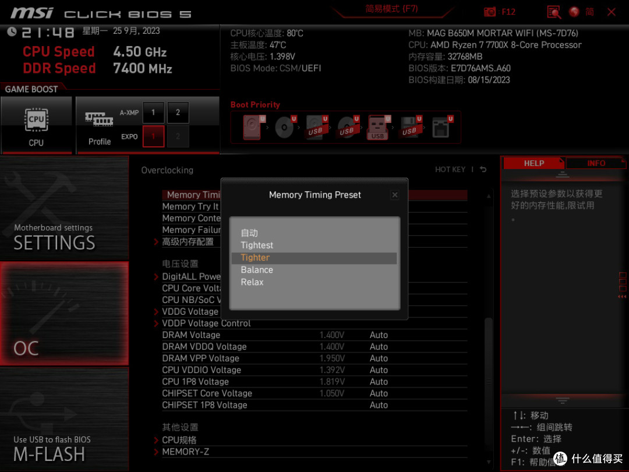The height and width of the screenshot is (472, 629).
Task: Open CPU VDDIO Voltage Auto value
Action: pyautogui.click(x=379, y=370)
